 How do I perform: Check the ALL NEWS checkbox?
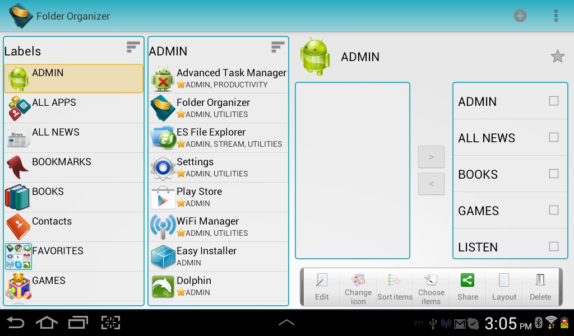[553, 137]
